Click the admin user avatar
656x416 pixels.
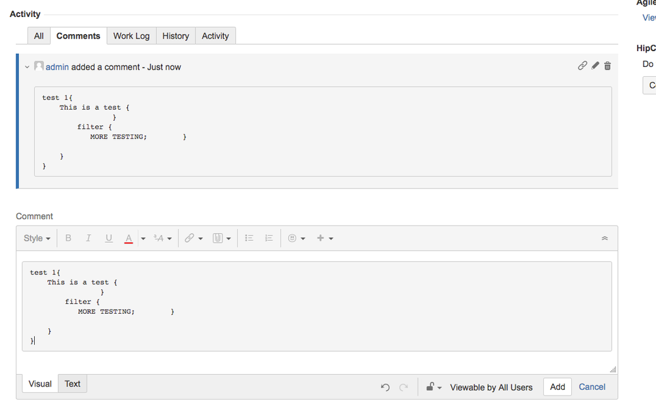[39, 66]
